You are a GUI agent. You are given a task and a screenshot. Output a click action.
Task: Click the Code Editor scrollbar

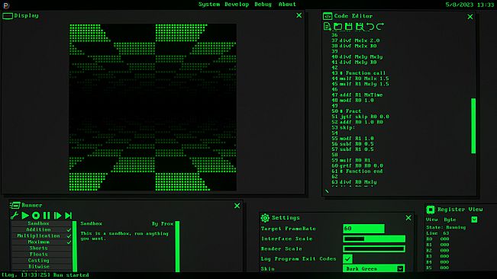pyautogui.click(x=473, y=126)
